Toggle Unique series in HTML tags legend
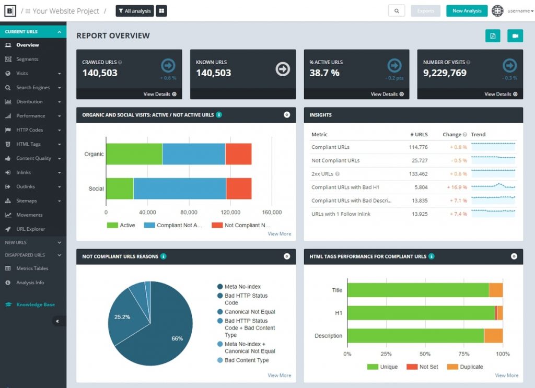The image size is (535, 388). point(382,367)
